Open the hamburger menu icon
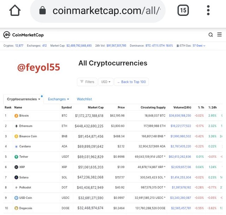 click(x=219, y=35)
